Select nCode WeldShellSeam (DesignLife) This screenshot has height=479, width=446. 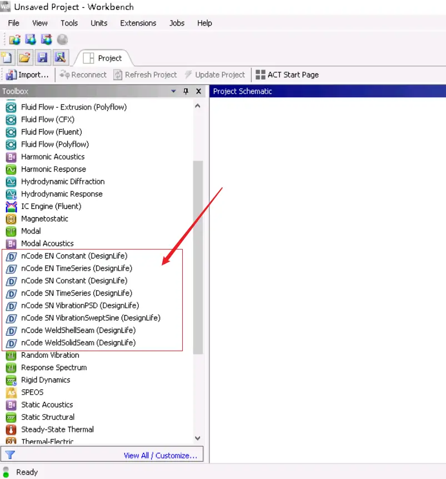click(78, 331)
